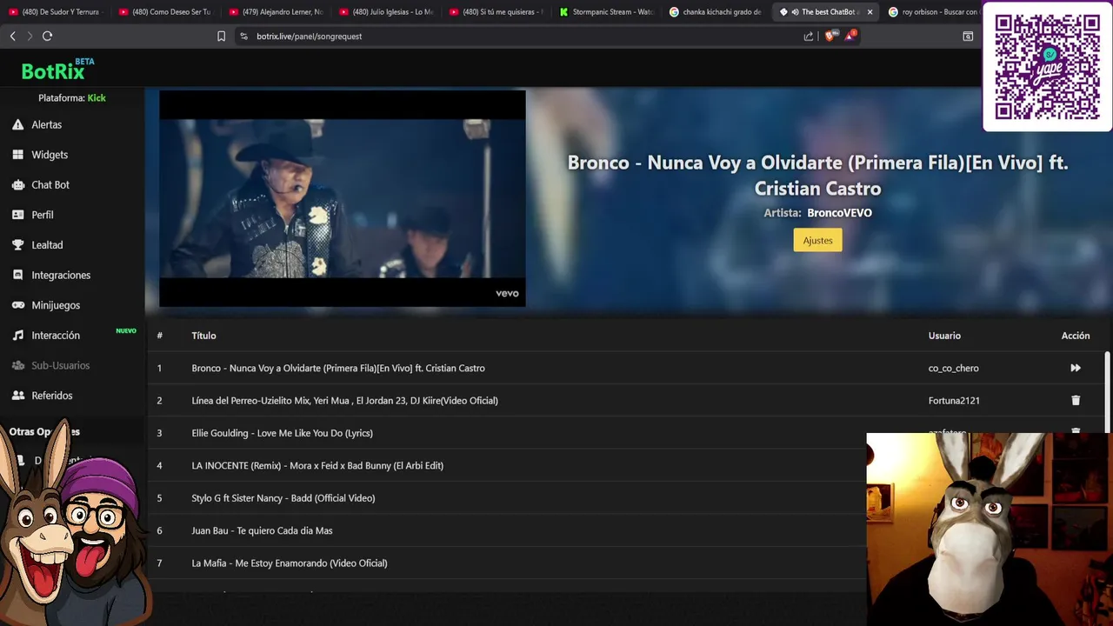Open the Minijuegos gamepad icon
The width and height of the screenshot is (1113, 626).
17,305
